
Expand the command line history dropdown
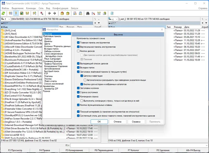pos(207,145)
